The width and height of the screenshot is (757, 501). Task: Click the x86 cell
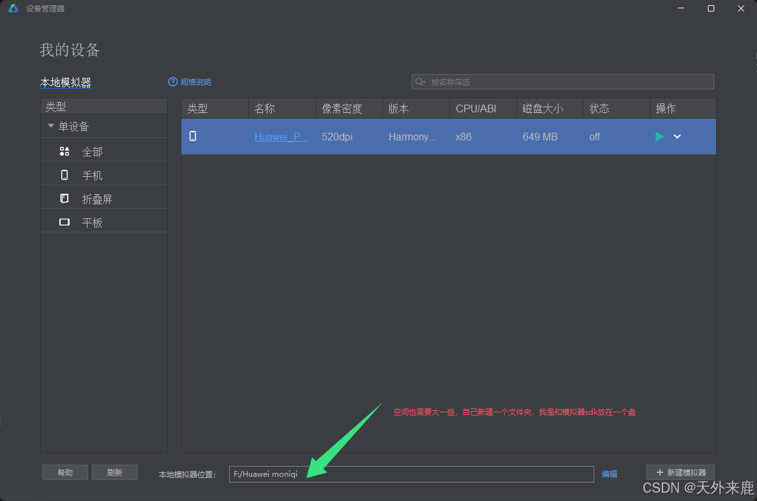click(463, 137)
